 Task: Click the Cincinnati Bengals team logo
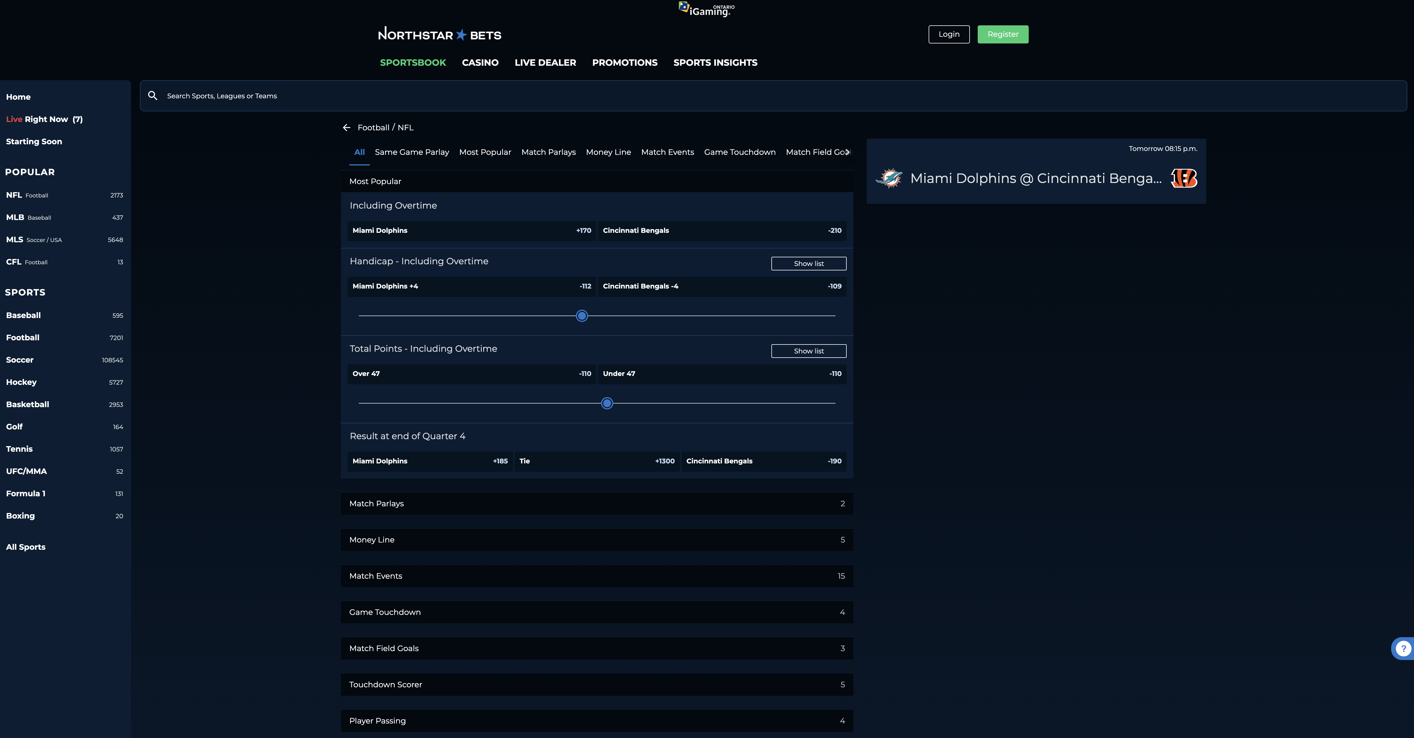[x=1184, y=178]
